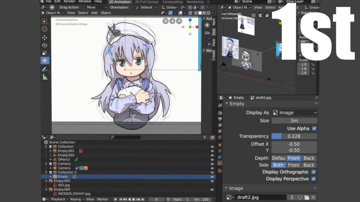The height and width of the screenshot is (202, 360).
Task: Set Depth to Default
Action: (279, 158)
